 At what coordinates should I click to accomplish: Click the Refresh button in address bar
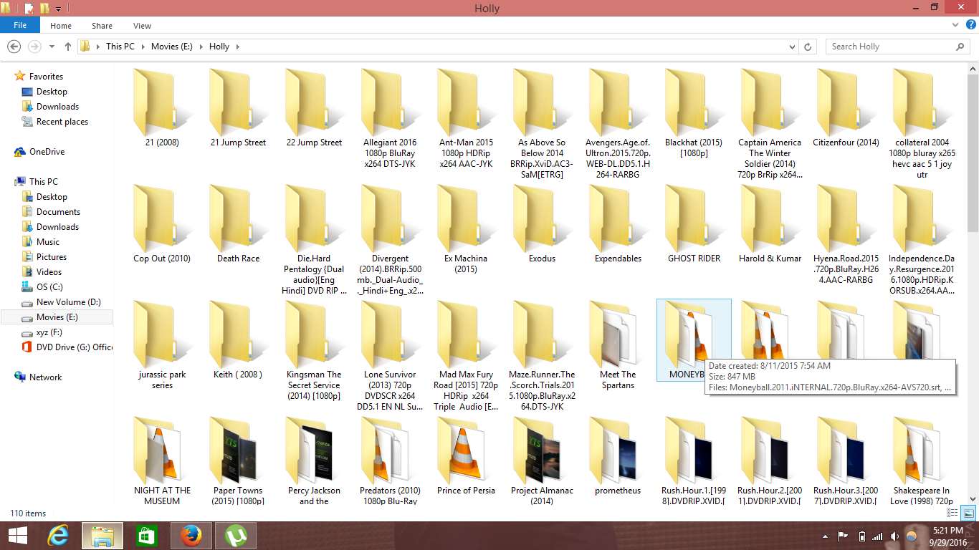tap(808, 47)
